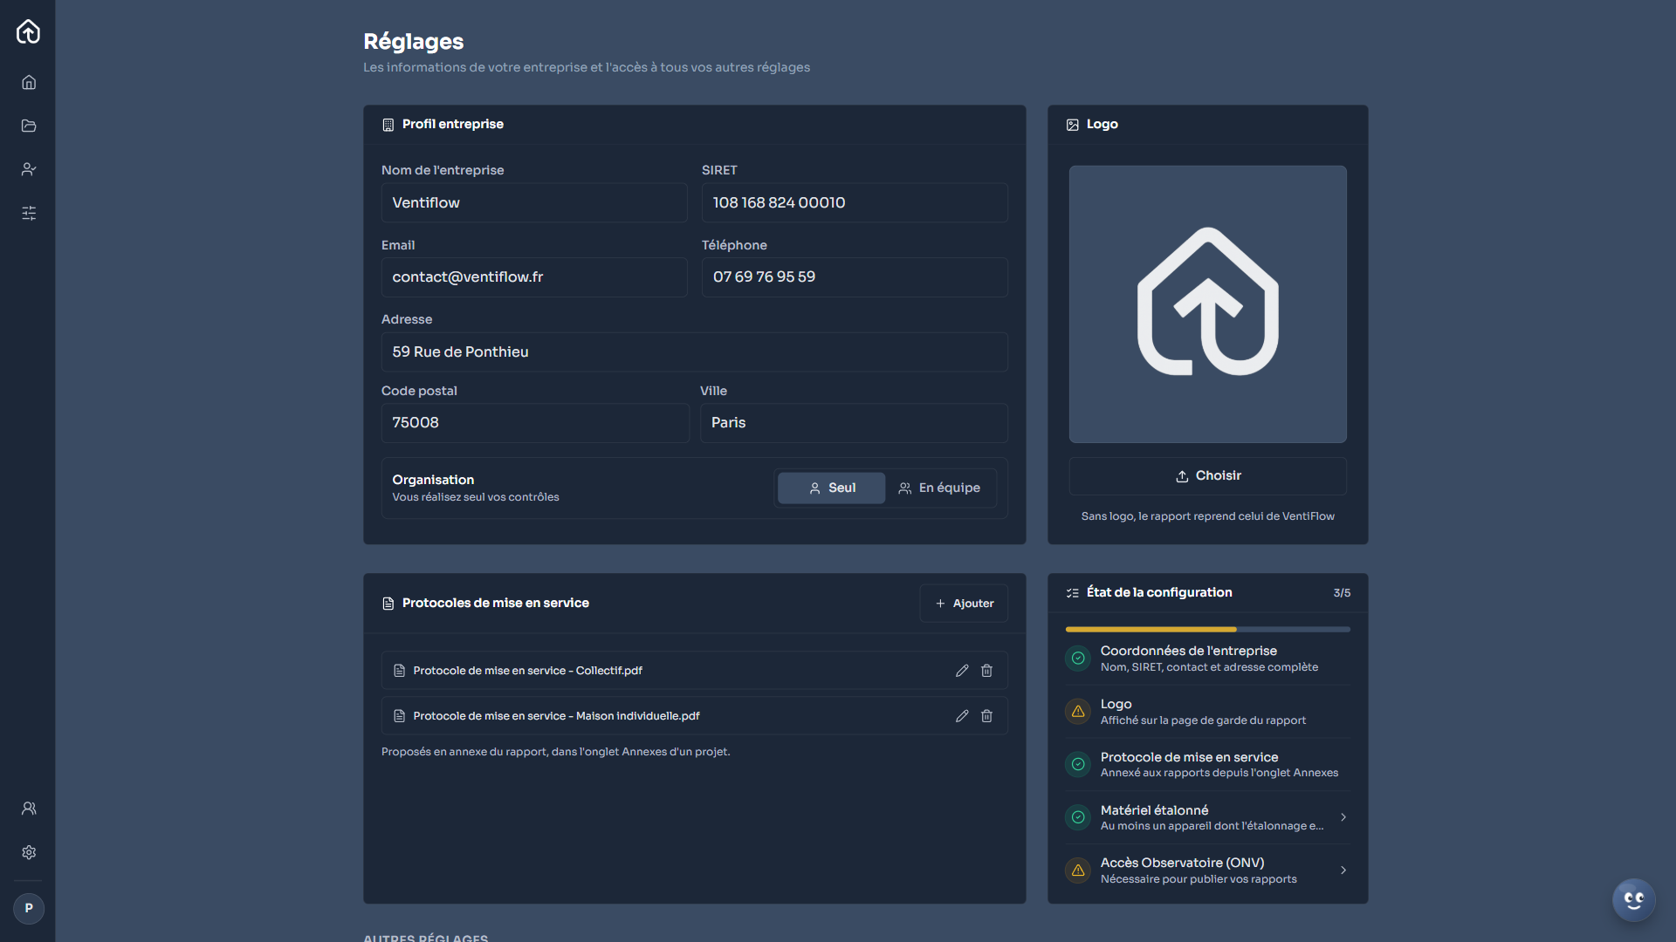The width and height of the screenshot is (1676, 942).
Task: Click the logo preview thumbnail
Action: [1208, 304]
